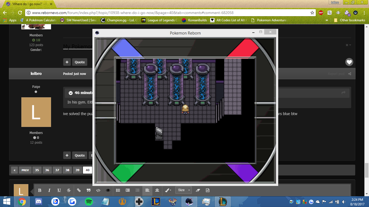
Task: Open the League of Legends PB bookmark
Action: pos(159,20)
